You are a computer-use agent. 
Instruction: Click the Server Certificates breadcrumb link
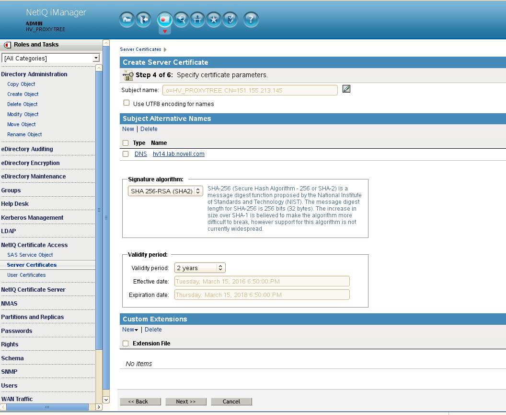[x=141, y=49]
